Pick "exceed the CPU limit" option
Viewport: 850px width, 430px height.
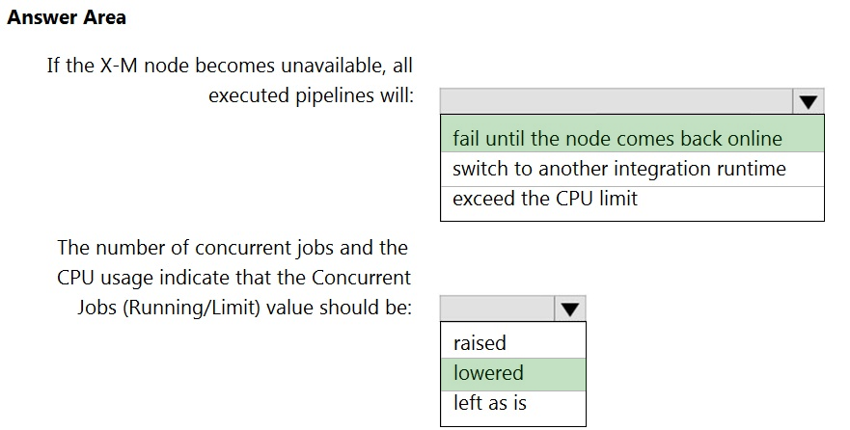(x=545, y=200)
